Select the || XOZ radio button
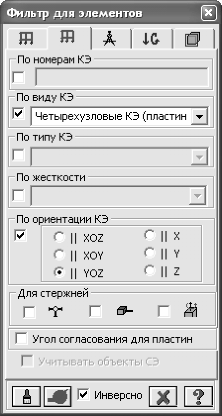This screenshot has width=222, height=416. [59, 237]
